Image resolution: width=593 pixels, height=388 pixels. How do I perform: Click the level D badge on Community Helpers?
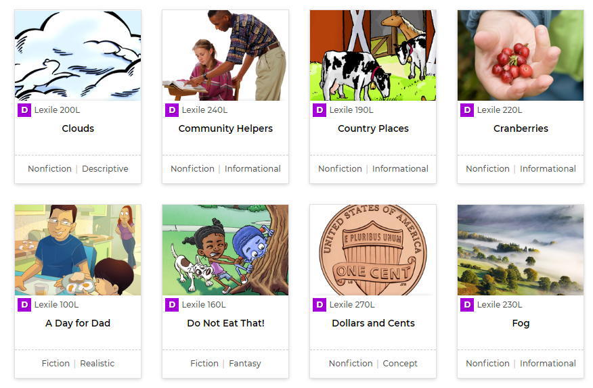[172, 110]
